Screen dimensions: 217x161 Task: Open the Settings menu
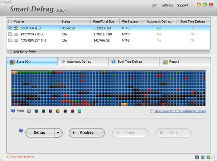pos(167,5)
